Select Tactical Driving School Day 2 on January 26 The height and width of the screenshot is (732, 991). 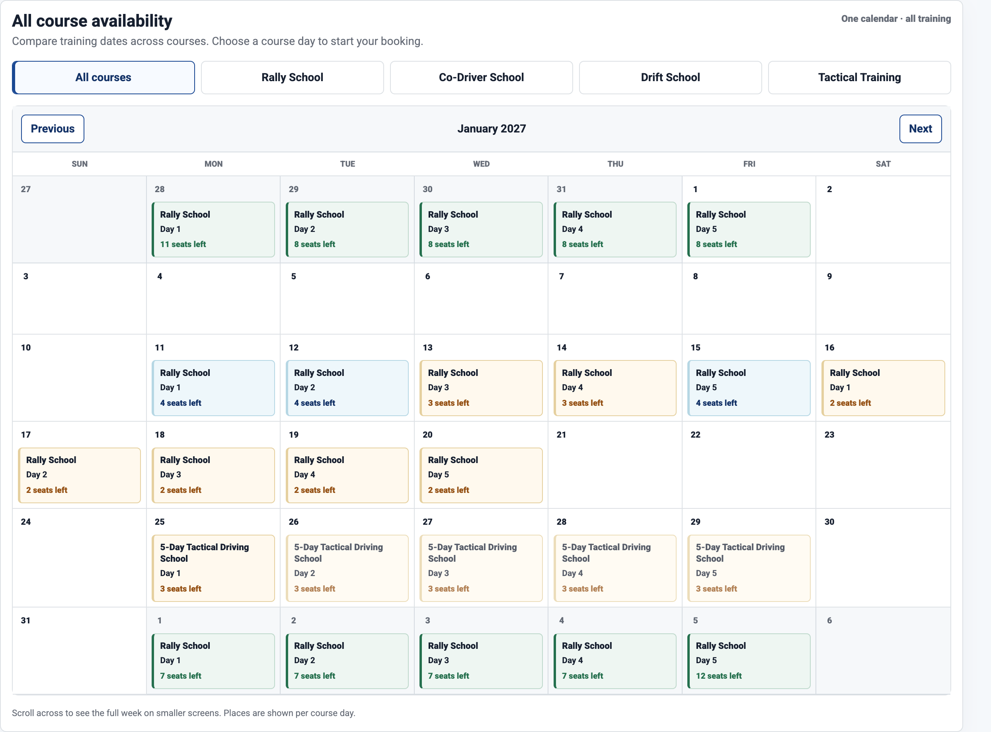(347, 568)
